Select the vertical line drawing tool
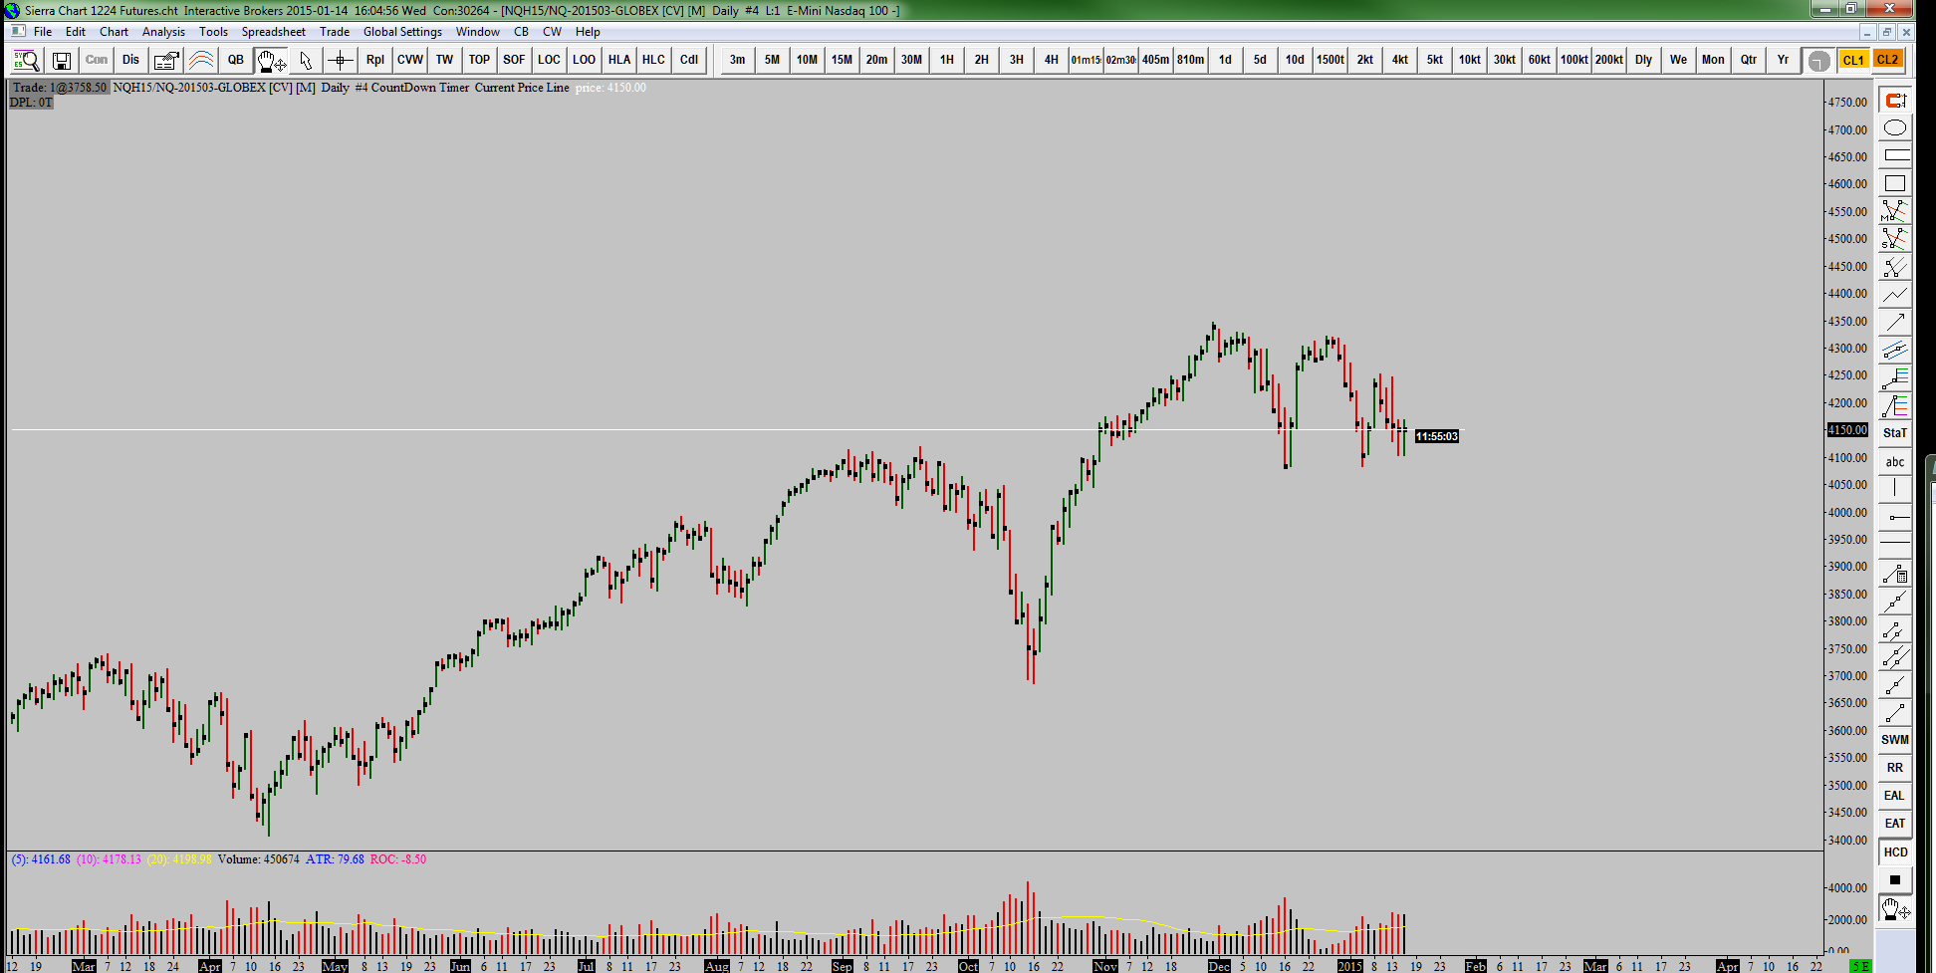This screenshot has height=973, width=1936. click(x=1895, y=489)
